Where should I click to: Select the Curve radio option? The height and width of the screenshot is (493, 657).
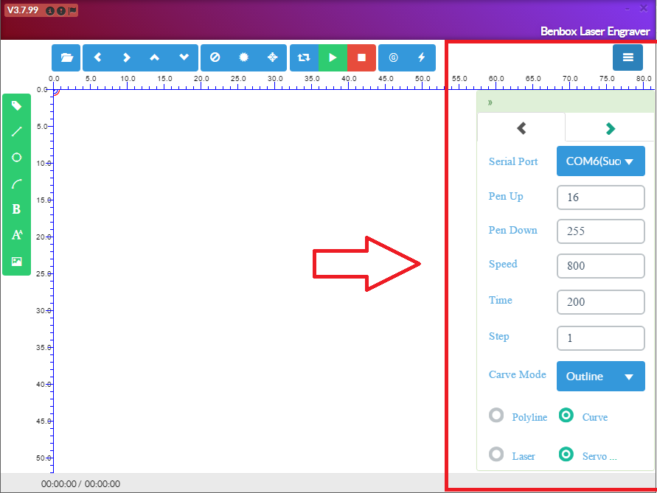tap(566, 415)
